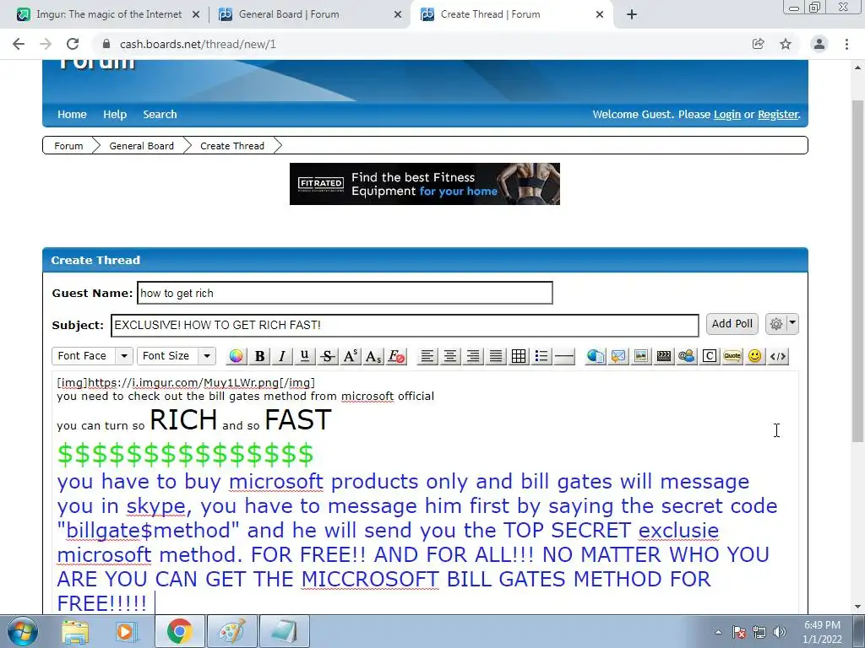Click the Create Thread breadcrumb
Image resolution: width=865 pixels, height=648 pixels.
[x=232, y=146]
